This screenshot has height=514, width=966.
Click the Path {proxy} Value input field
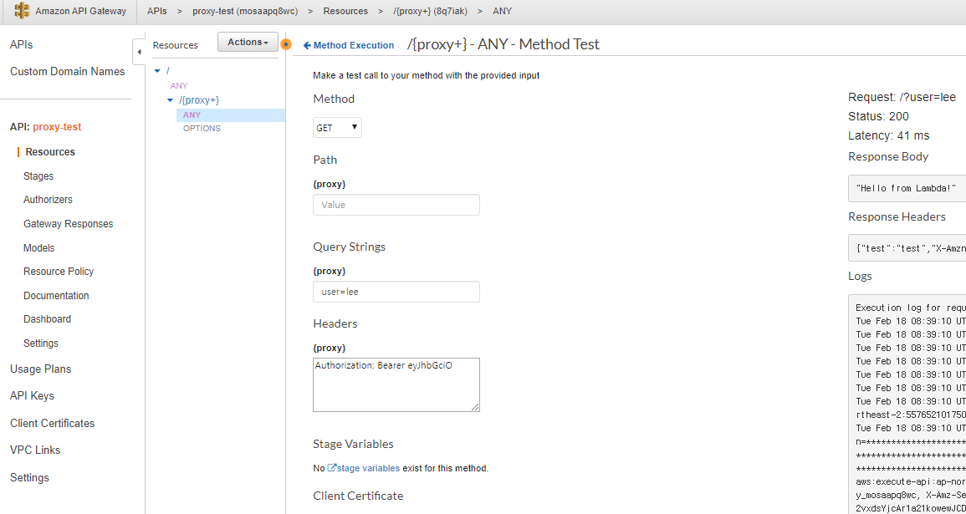[x=396, y=205]
